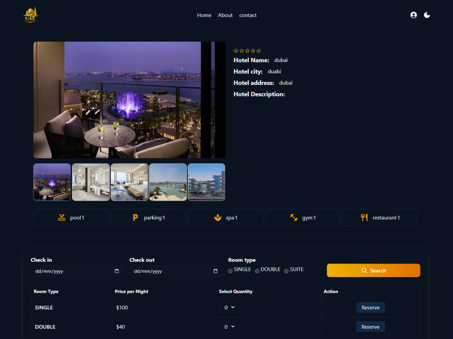
Task: Click the Hotel address label
Action: [x=254, y=83]
